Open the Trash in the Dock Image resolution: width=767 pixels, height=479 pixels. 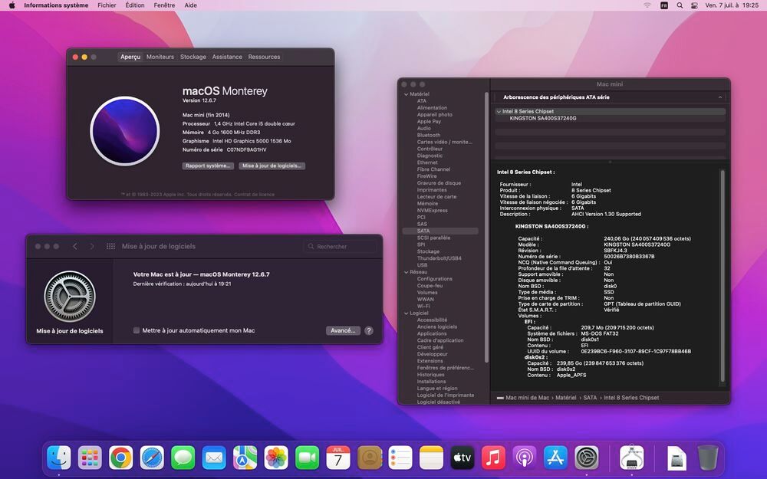[x=708, y=458]
